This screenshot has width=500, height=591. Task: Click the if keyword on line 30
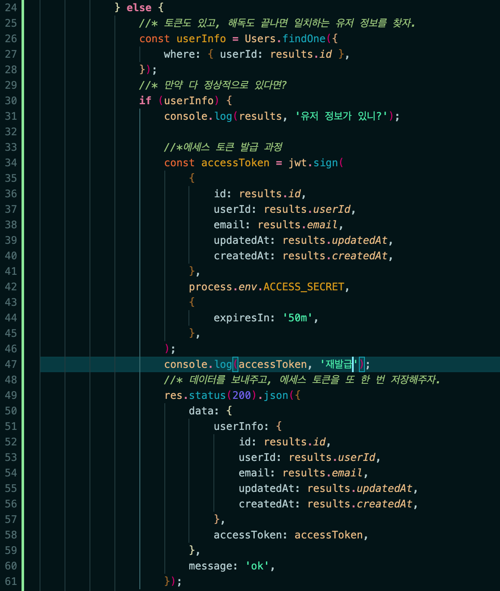click(x=145, y=101)
